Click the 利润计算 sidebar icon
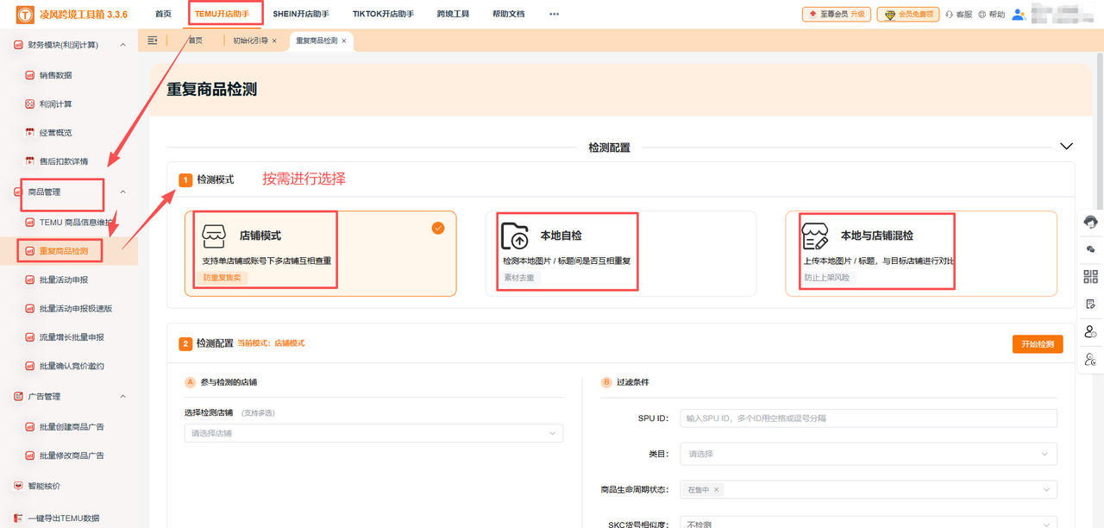This screenshot has height=528, width=1104. [x=30, y=104]
